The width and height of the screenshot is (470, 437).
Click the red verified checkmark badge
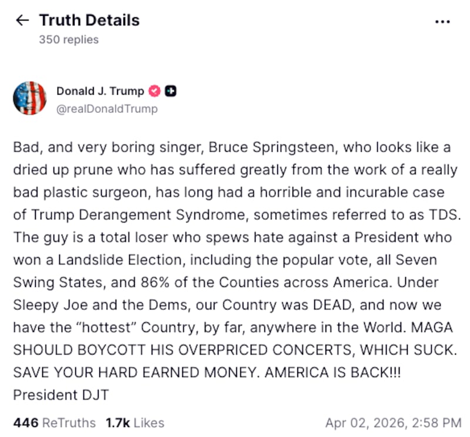[x=154, y=91]
